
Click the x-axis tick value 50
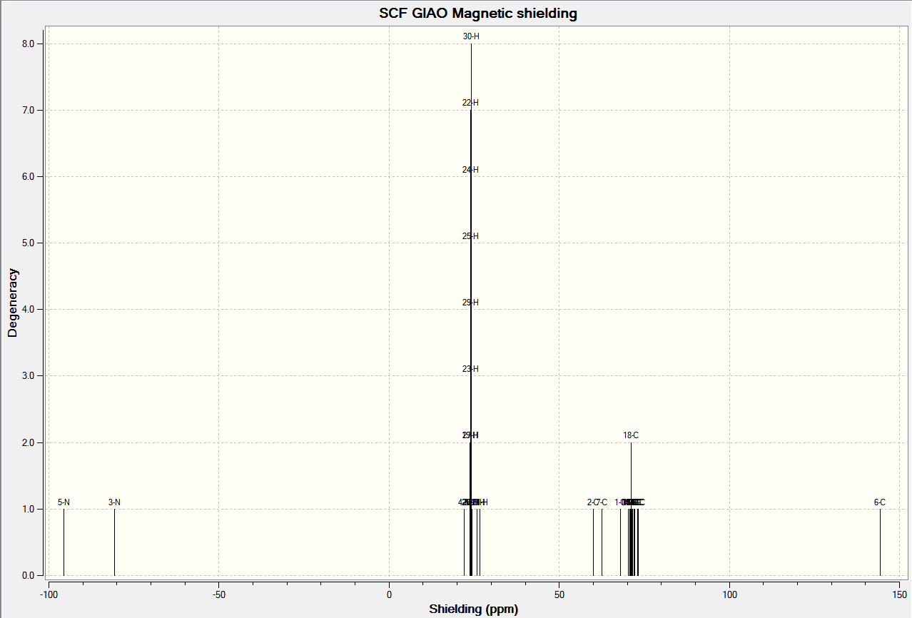pos(560,594)
